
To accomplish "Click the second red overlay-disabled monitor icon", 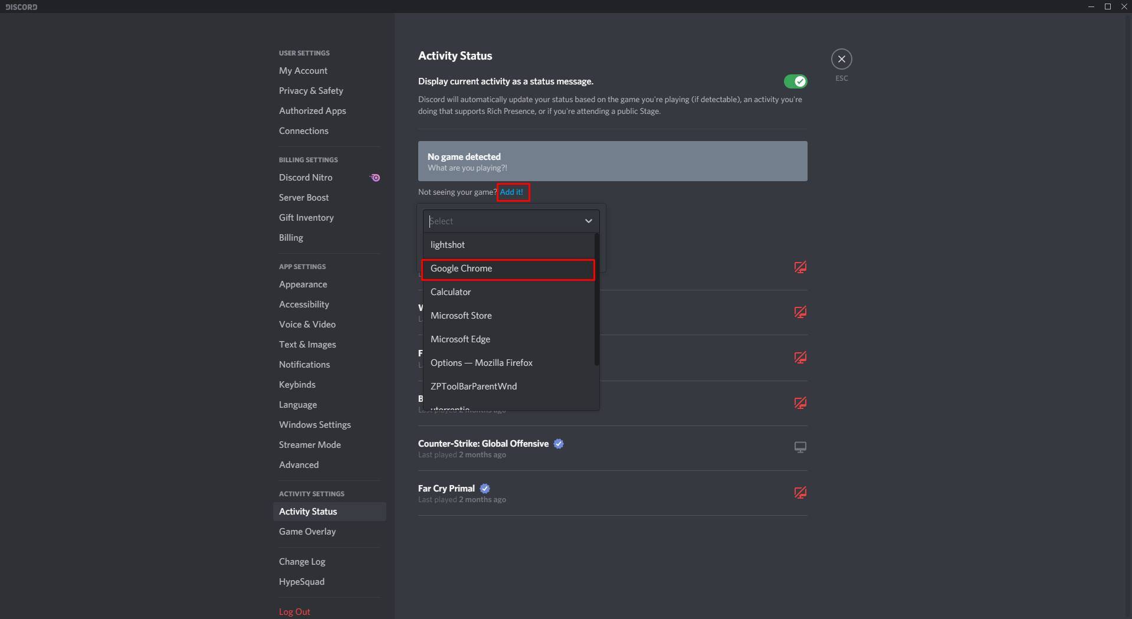I will [x=800, y=312].
